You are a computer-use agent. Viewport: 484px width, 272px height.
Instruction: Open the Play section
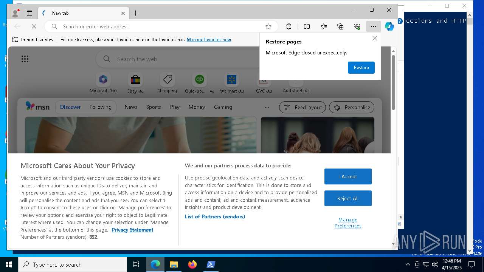(x=175, y=107)
